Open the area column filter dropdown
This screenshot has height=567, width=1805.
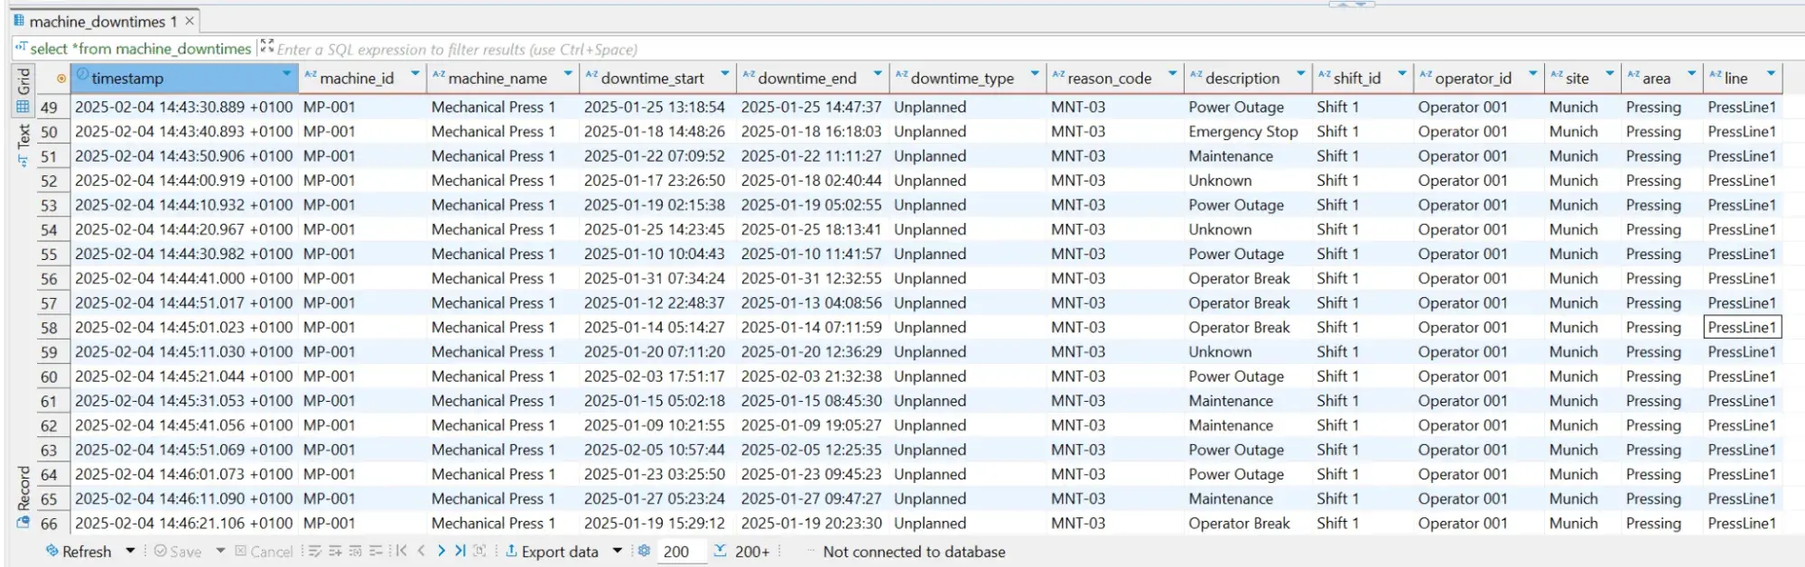tap(1692, 74)
